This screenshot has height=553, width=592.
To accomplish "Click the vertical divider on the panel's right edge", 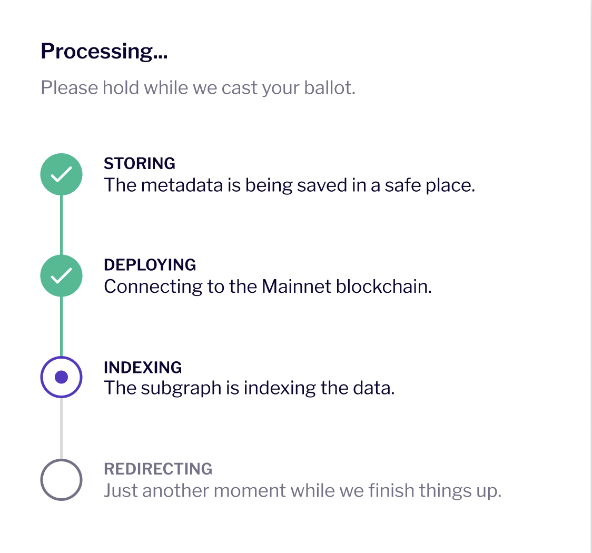I will tap(591, 276).
